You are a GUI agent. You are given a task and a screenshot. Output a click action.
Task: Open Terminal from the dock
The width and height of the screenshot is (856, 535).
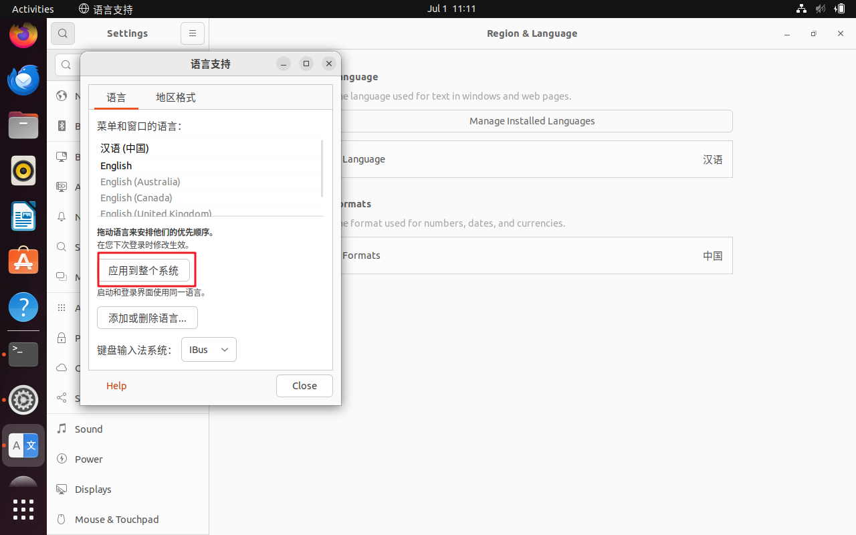23,353
